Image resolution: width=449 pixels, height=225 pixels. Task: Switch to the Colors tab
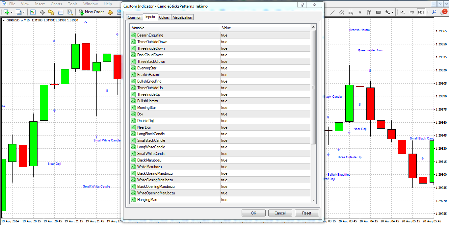164,17
